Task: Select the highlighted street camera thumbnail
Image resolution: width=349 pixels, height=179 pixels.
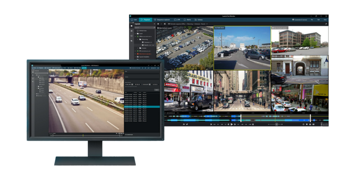Action: [x=242, y=48]
